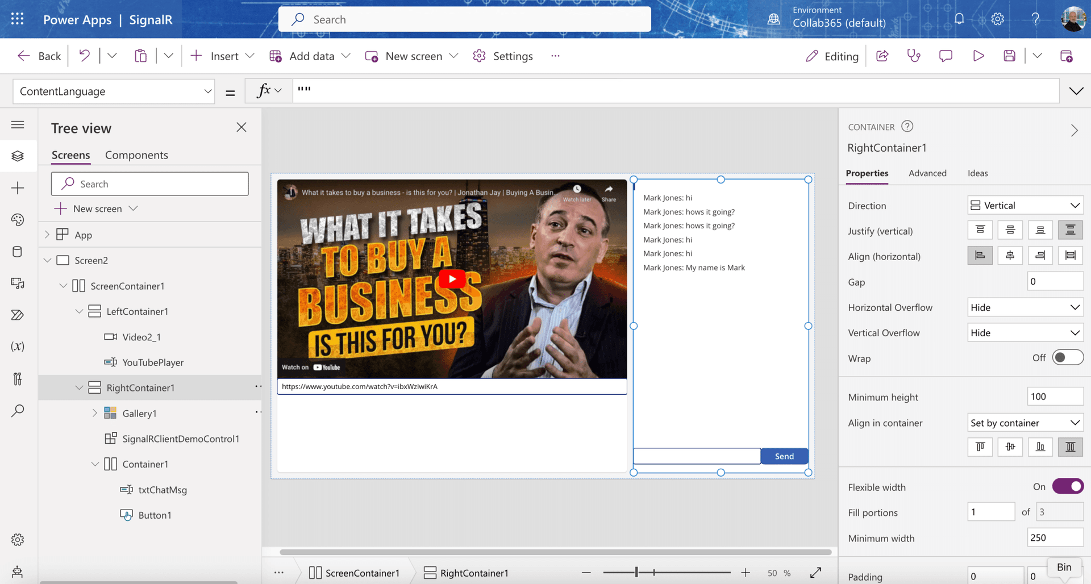This screenshot has width=1091, height=584.
Task: Enable the Wrap toggle for RightContainer1
Action: pos(1068,357)
